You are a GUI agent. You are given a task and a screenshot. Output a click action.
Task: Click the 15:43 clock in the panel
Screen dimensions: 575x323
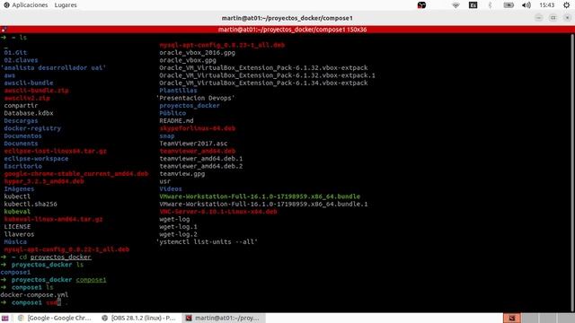point(547,5)
